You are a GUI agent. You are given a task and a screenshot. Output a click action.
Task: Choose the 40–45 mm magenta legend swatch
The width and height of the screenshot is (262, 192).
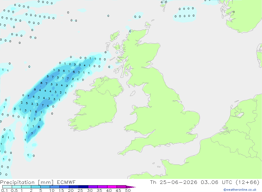[x=112, y=187]
